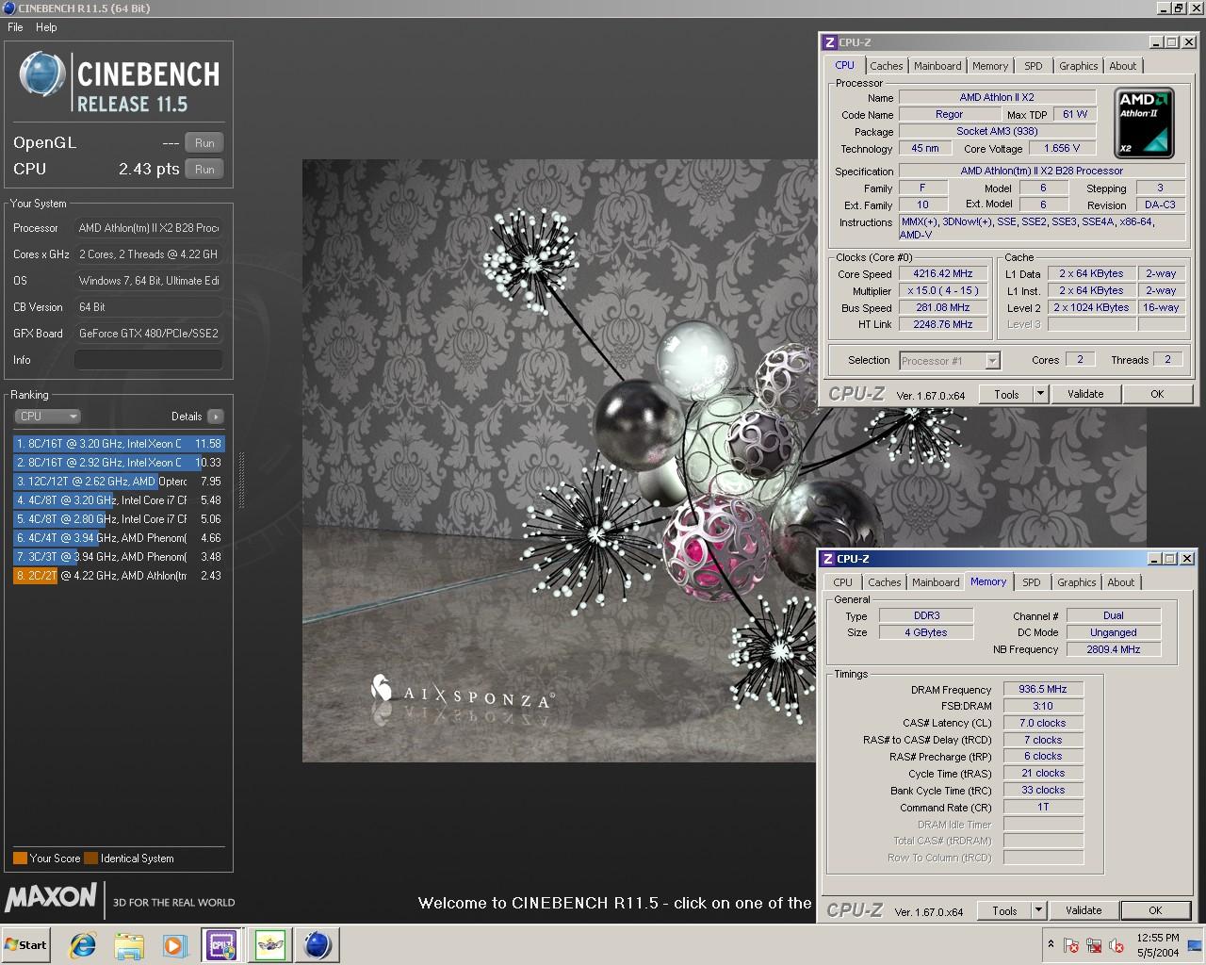1206x965 pixels.
Task: Click the AMD Athlon II processor logo
Action: pyautogui.click(x=1145, y=123)
